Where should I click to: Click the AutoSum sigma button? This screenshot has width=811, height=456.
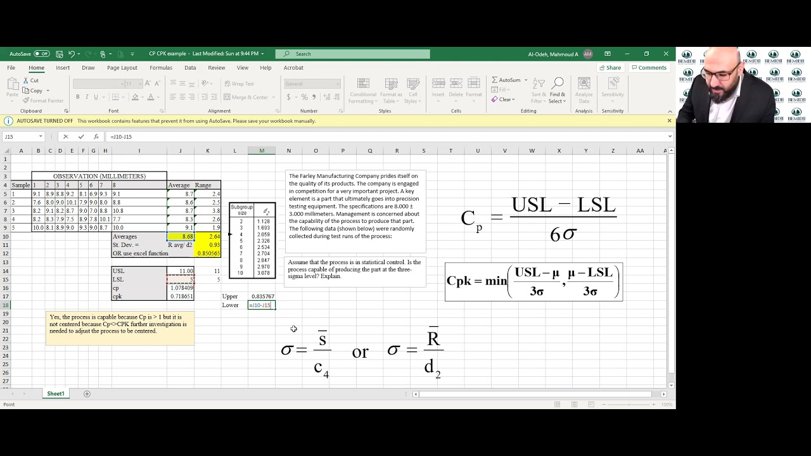pyautogui.click(x=506, y=80)
